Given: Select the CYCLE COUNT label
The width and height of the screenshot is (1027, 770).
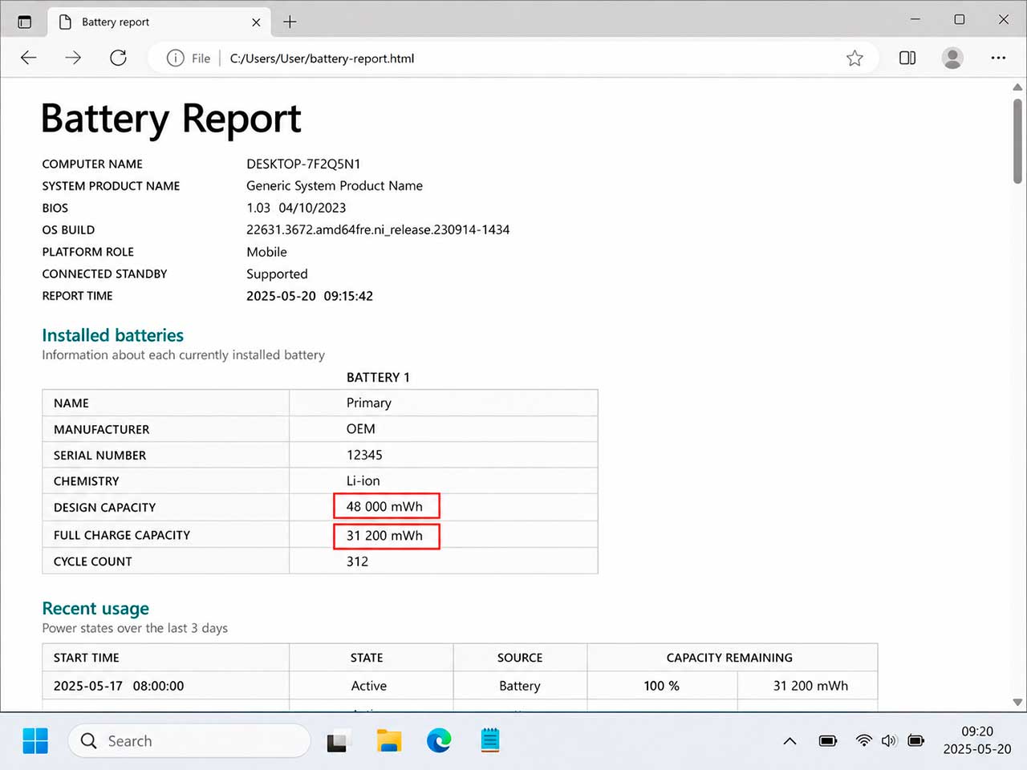Looking at the screenshot, I should [93, 561].
